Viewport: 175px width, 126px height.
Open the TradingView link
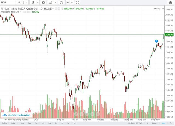coord(24,115)
